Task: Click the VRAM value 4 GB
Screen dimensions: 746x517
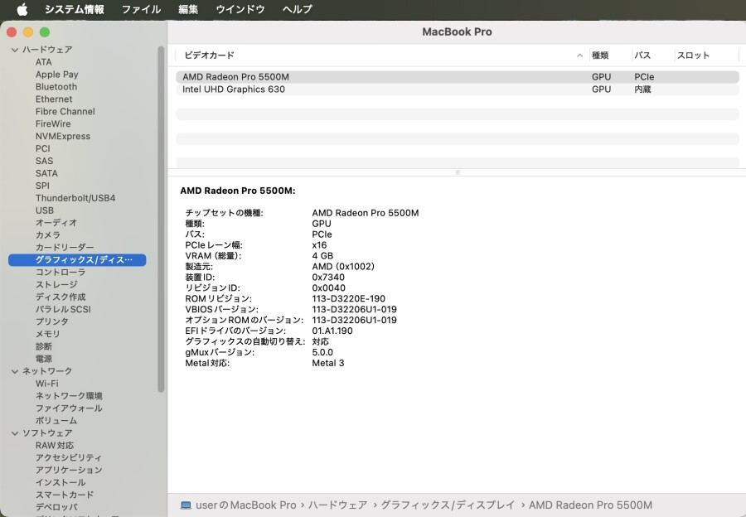Action: (x=322, y=255)
